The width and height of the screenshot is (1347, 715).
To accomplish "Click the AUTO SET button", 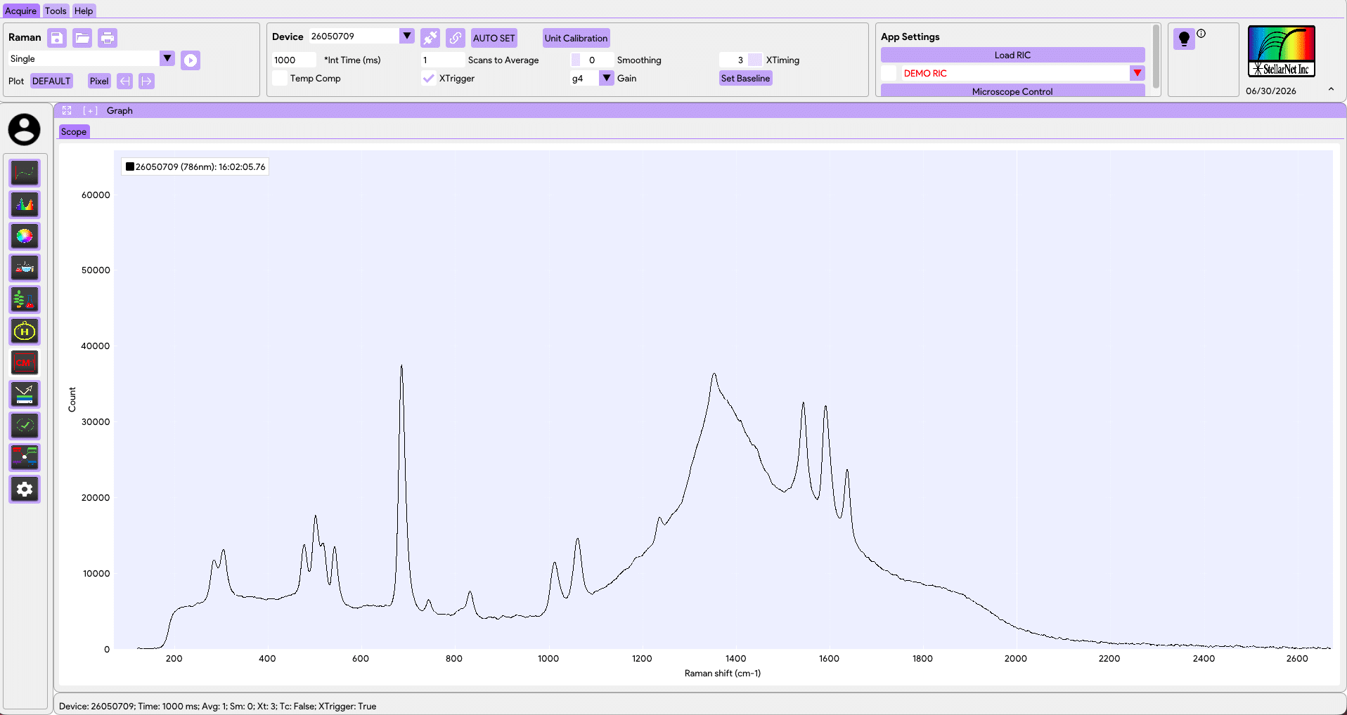I will (x=494, y=38).
